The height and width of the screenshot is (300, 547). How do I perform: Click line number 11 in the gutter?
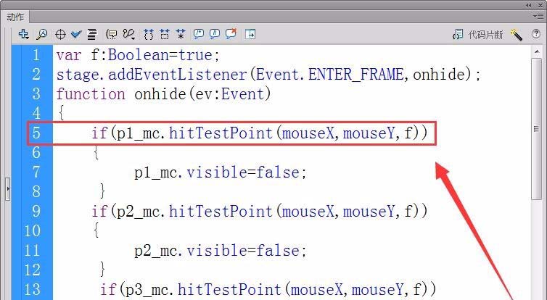(x=32, y=251)
